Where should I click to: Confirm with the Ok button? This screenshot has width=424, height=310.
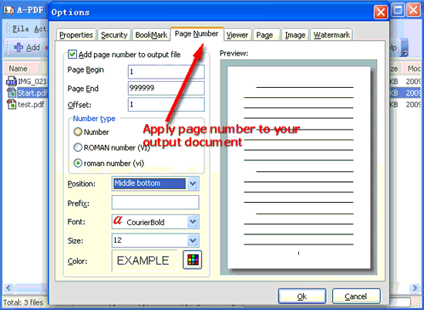coord(302,296)
